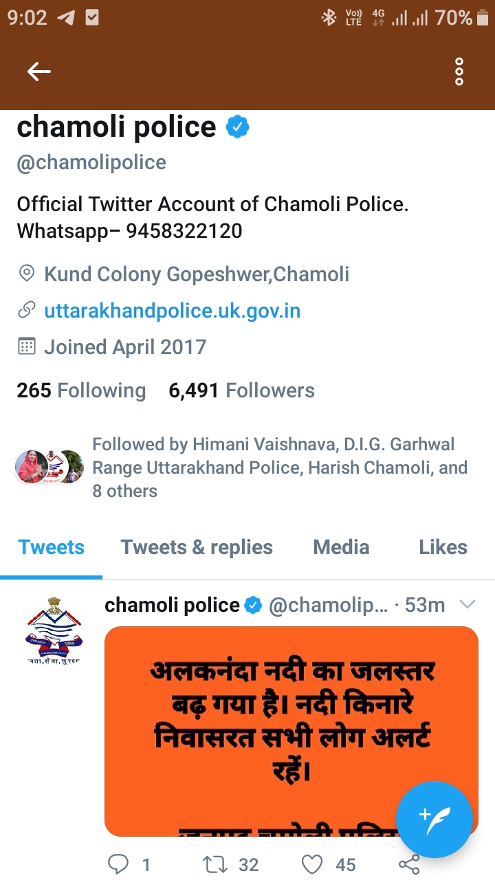Switch to the Media tab
Image resolution: width=495 pixels, height=880 pixels.
(341, 547)
